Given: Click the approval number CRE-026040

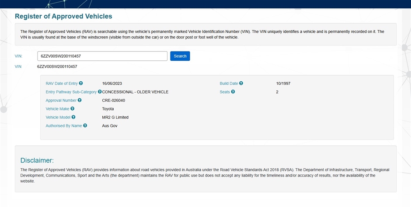Looking at the screenshot, I should click(x=113, y=101).
